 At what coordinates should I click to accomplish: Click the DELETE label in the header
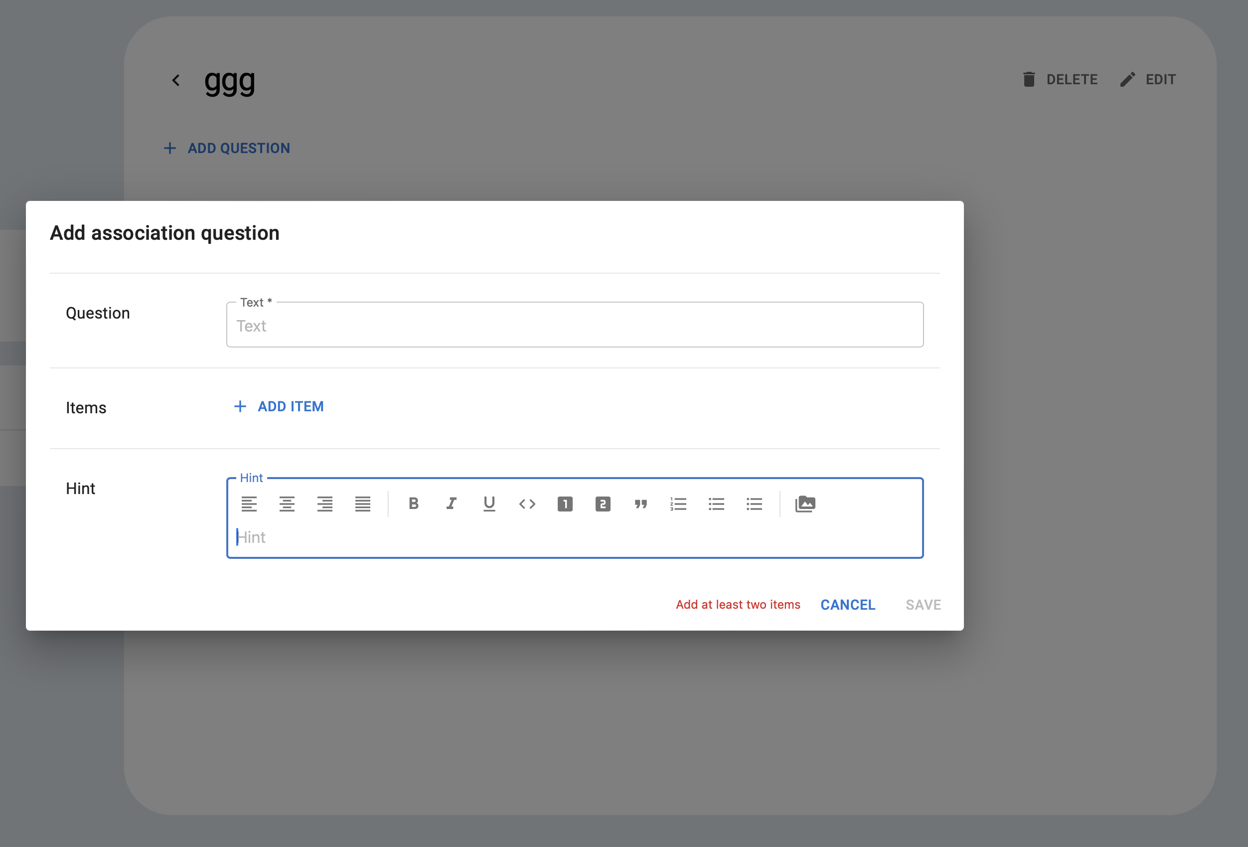point(1072,79)
